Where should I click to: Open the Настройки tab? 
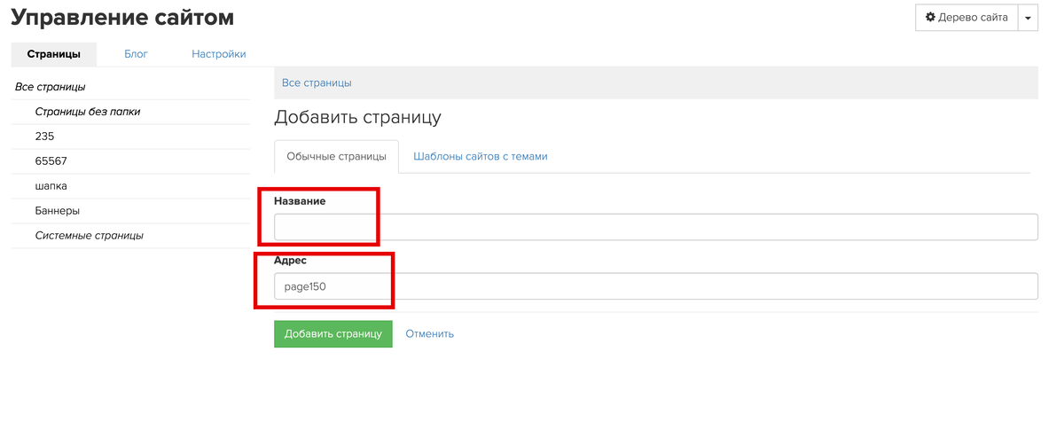pos(218,54)
